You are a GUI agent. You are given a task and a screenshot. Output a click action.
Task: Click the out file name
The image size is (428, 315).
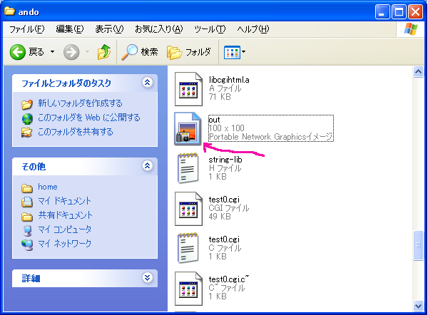tap(214, 120)
